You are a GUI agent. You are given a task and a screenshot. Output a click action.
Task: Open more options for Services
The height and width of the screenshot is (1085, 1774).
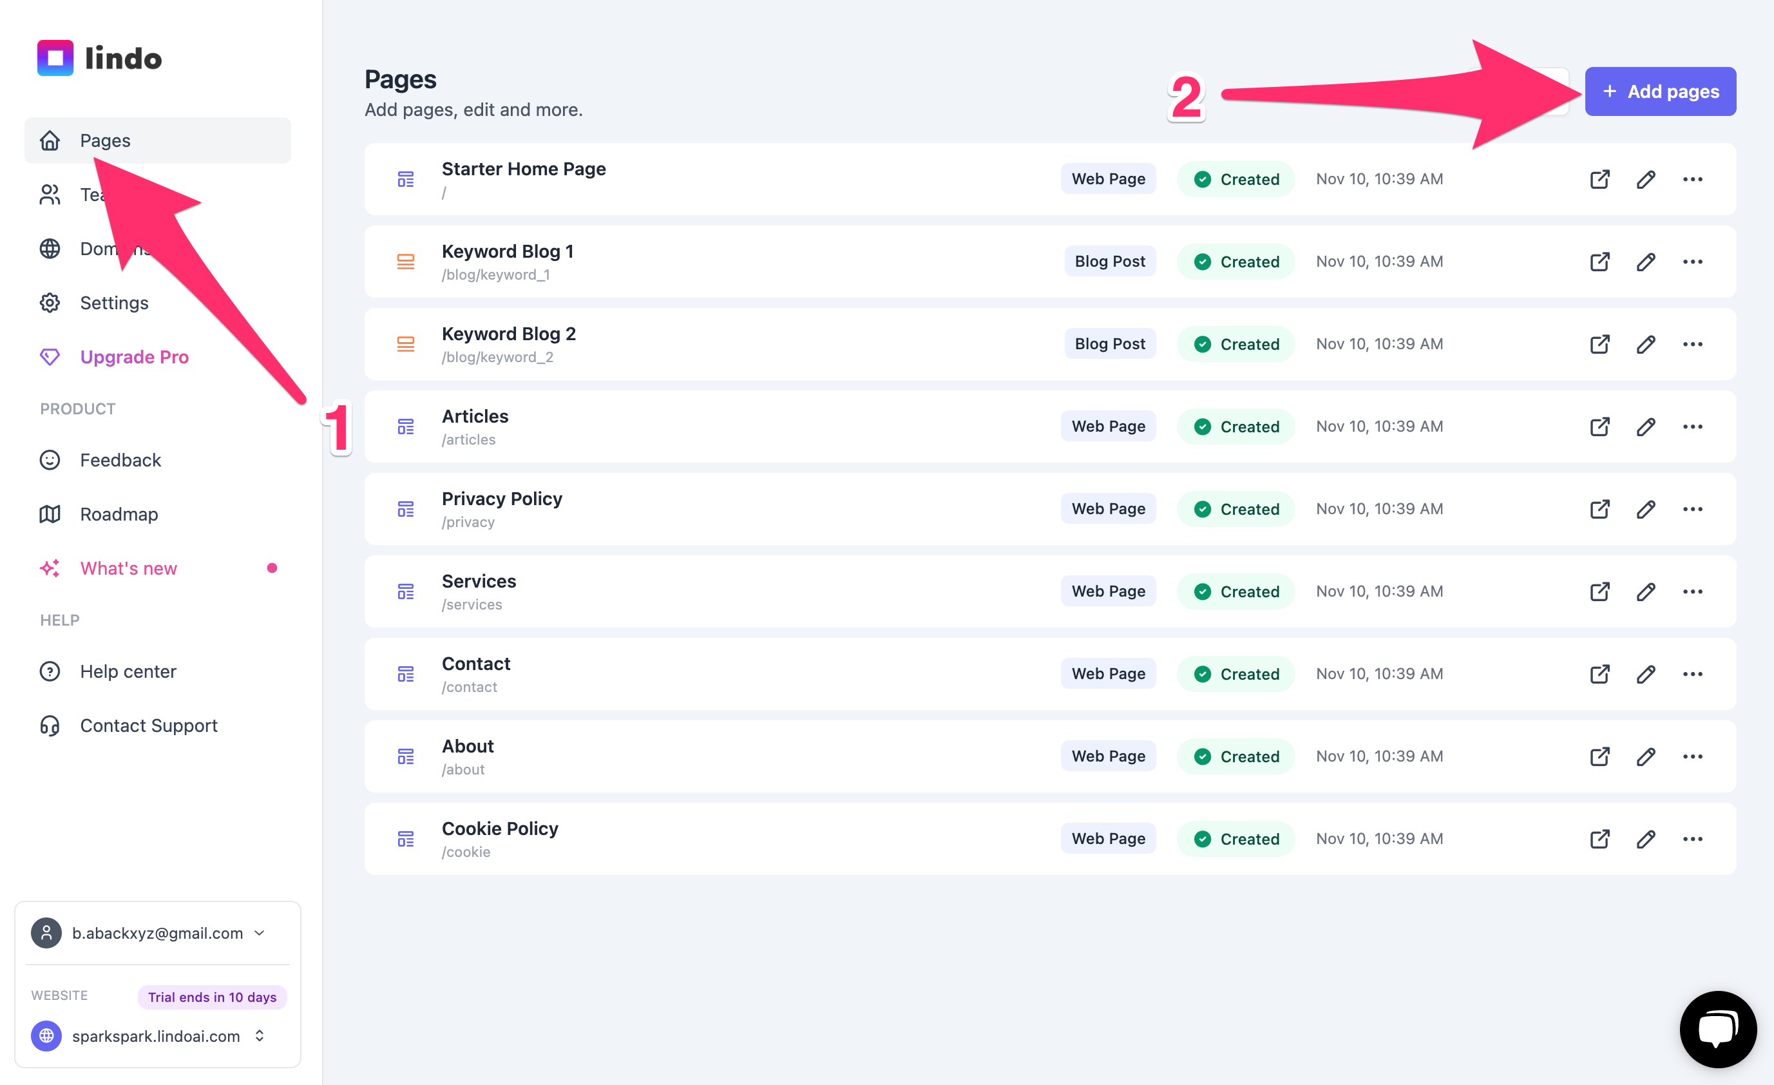(x=1693, y=591)
